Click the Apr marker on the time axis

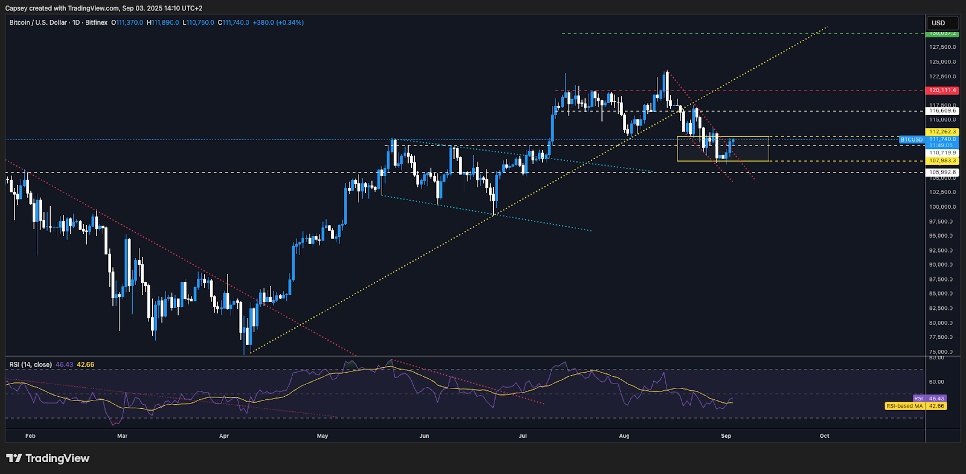pyautogui.click(x=224, y=436)
